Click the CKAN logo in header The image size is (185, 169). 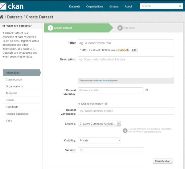12,6
